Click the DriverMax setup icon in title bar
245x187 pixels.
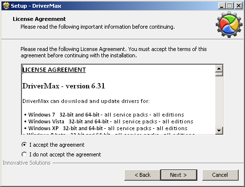(x=6, y=6)
